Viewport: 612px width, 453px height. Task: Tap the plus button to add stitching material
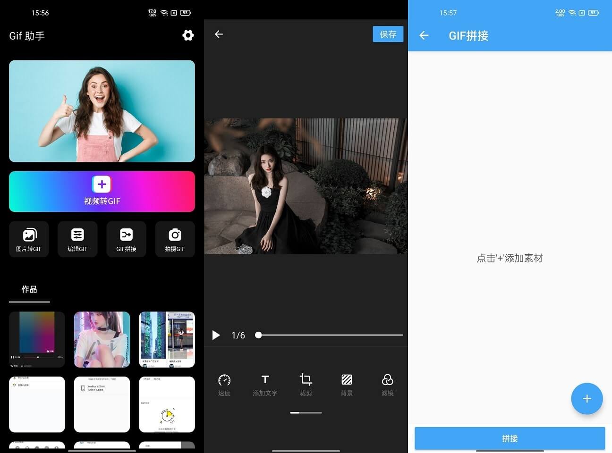point(587,398)
